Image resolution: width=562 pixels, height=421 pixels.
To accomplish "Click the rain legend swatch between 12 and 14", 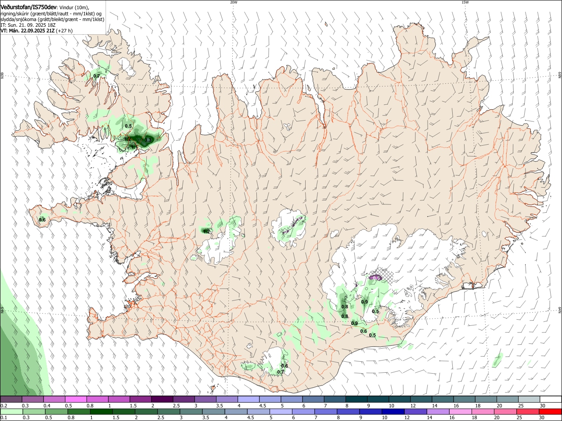I will click(415, 411).
